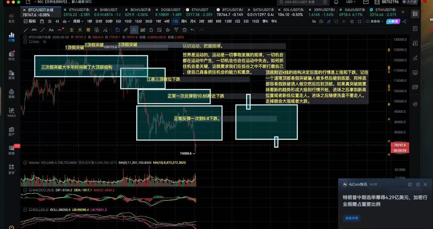Expand the 周期 period dropdown
433x229 pixels.
[78, 21]
